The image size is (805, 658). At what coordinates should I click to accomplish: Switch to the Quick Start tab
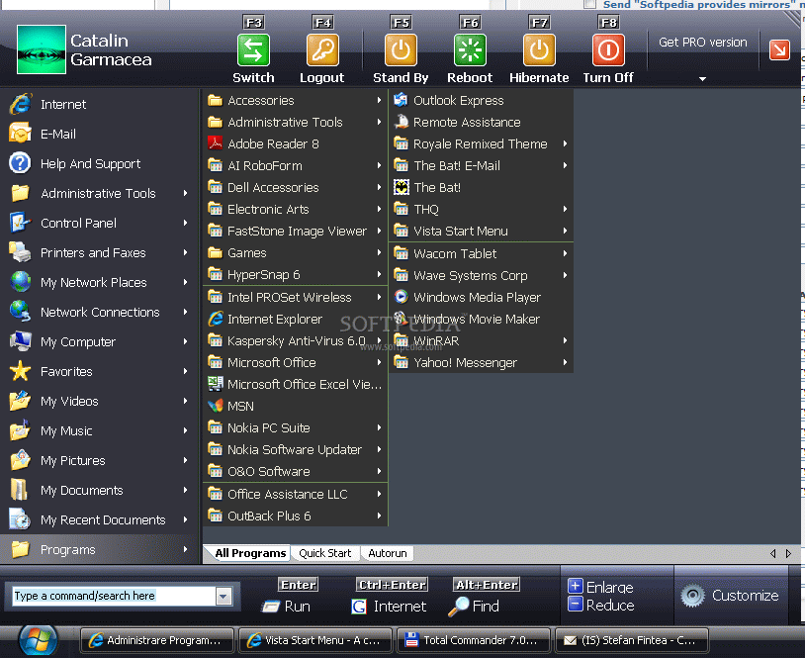(x=325, y=553)
